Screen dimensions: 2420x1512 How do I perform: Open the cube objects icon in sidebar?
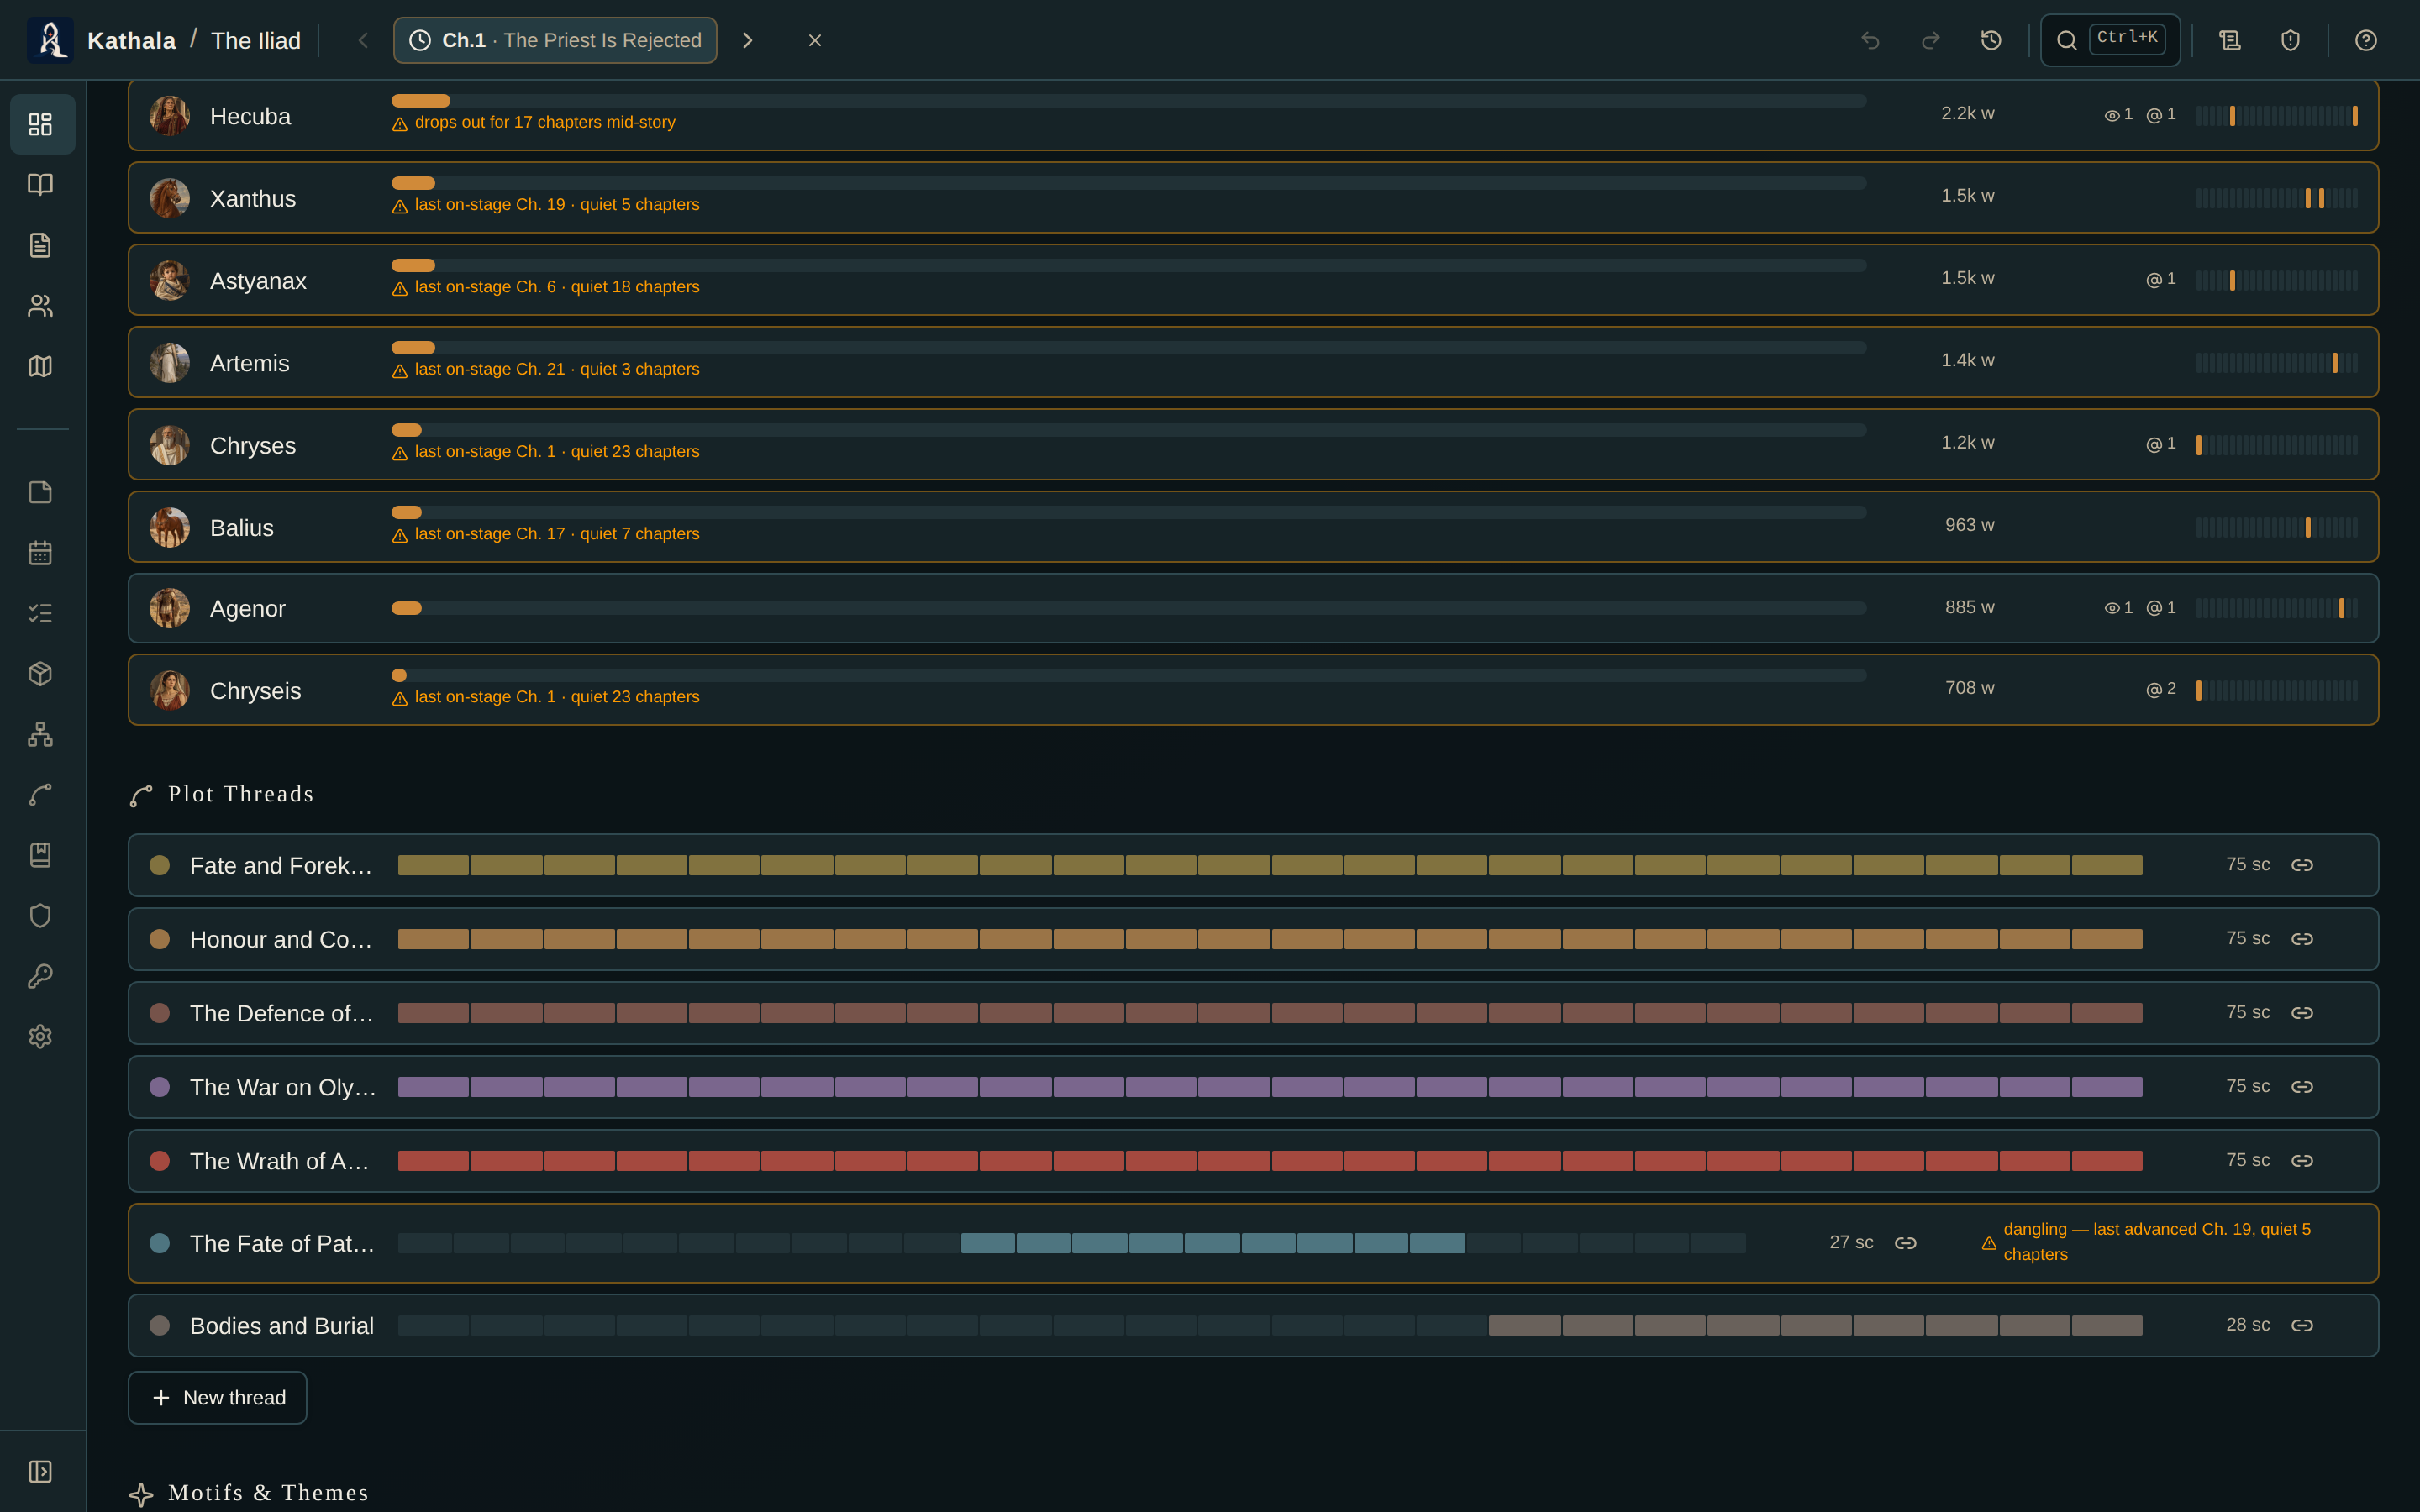(x=40, y=674)
